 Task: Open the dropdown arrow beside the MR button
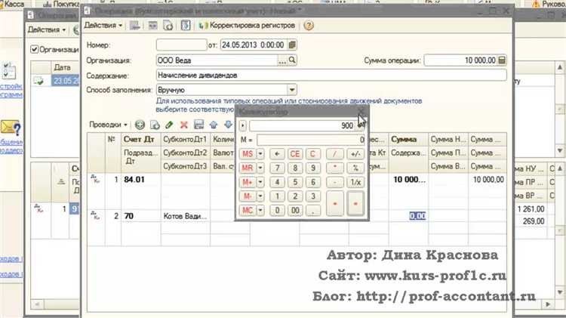pyautogui.click(x=260, y=168)
